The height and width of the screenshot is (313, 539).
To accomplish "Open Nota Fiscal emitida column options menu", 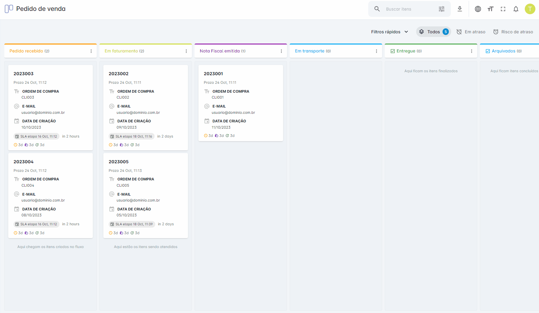I will pyautogui.click(x=281, y=51).
